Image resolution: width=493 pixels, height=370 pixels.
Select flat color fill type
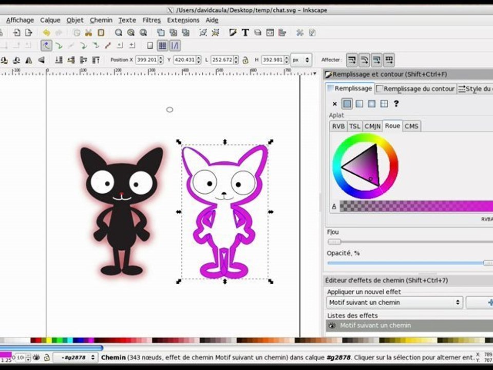pyautogui.click(x=347, y=103)
